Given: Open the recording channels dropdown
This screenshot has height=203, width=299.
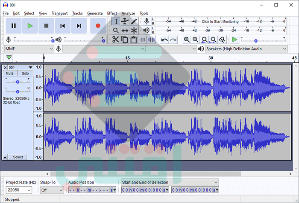Looking at the screenshot, I should click(171, 49).
